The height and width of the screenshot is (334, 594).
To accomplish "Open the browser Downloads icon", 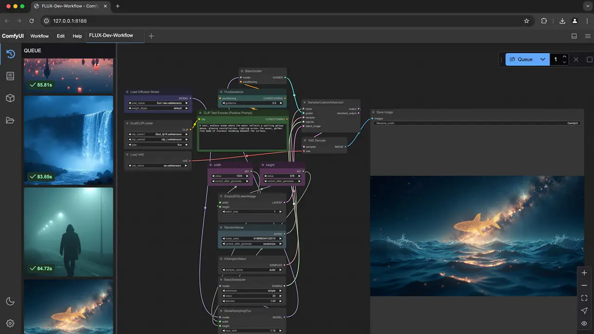I will coord(562,21).
